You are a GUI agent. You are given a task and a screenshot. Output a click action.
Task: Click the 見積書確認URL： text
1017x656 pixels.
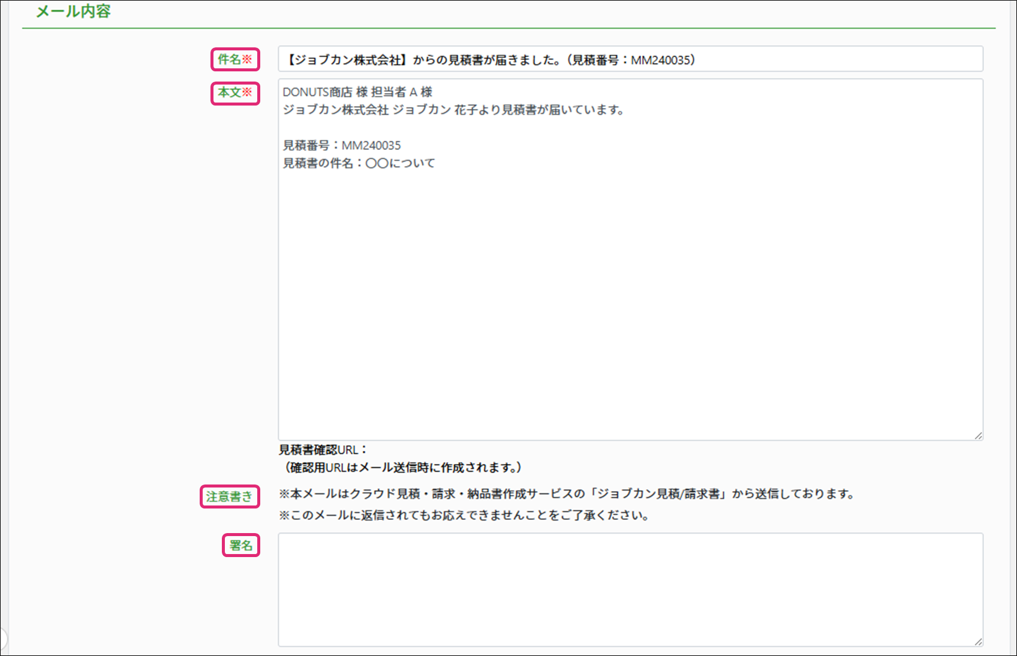click(x=323, y=450)
